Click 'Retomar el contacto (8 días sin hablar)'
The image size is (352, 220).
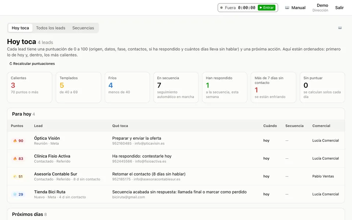(149, 174)
